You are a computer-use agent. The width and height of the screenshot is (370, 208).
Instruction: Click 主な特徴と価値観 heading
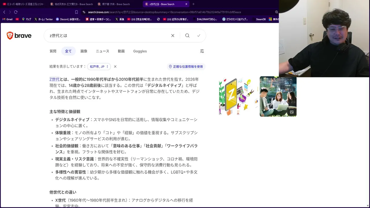tap(65, 112)
